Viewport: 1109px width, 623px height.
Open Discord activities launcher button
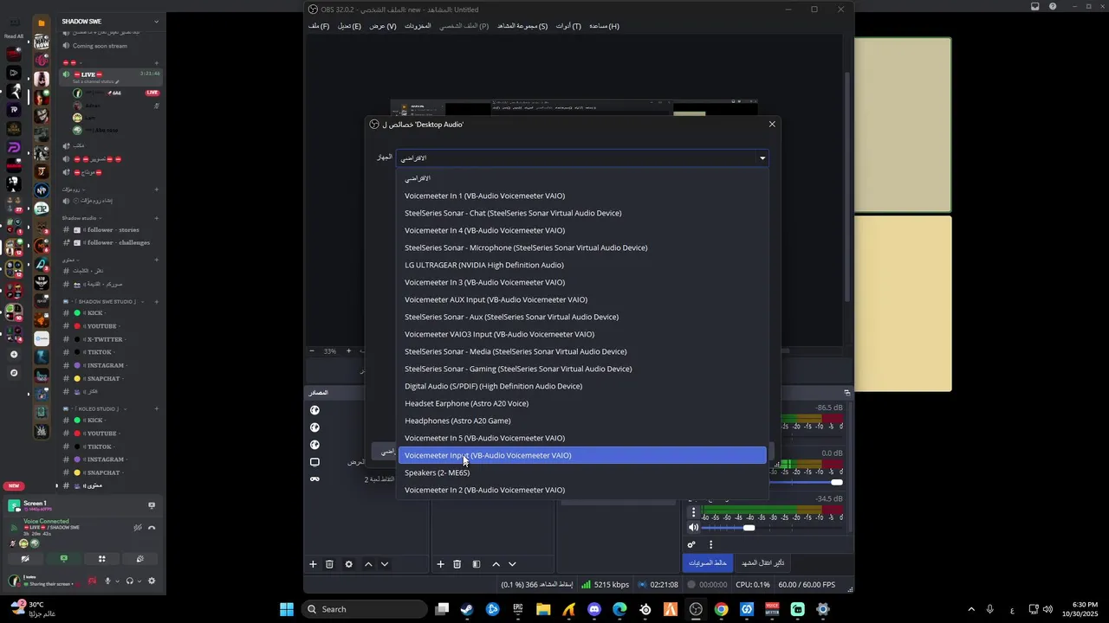[x=101, y=559]
